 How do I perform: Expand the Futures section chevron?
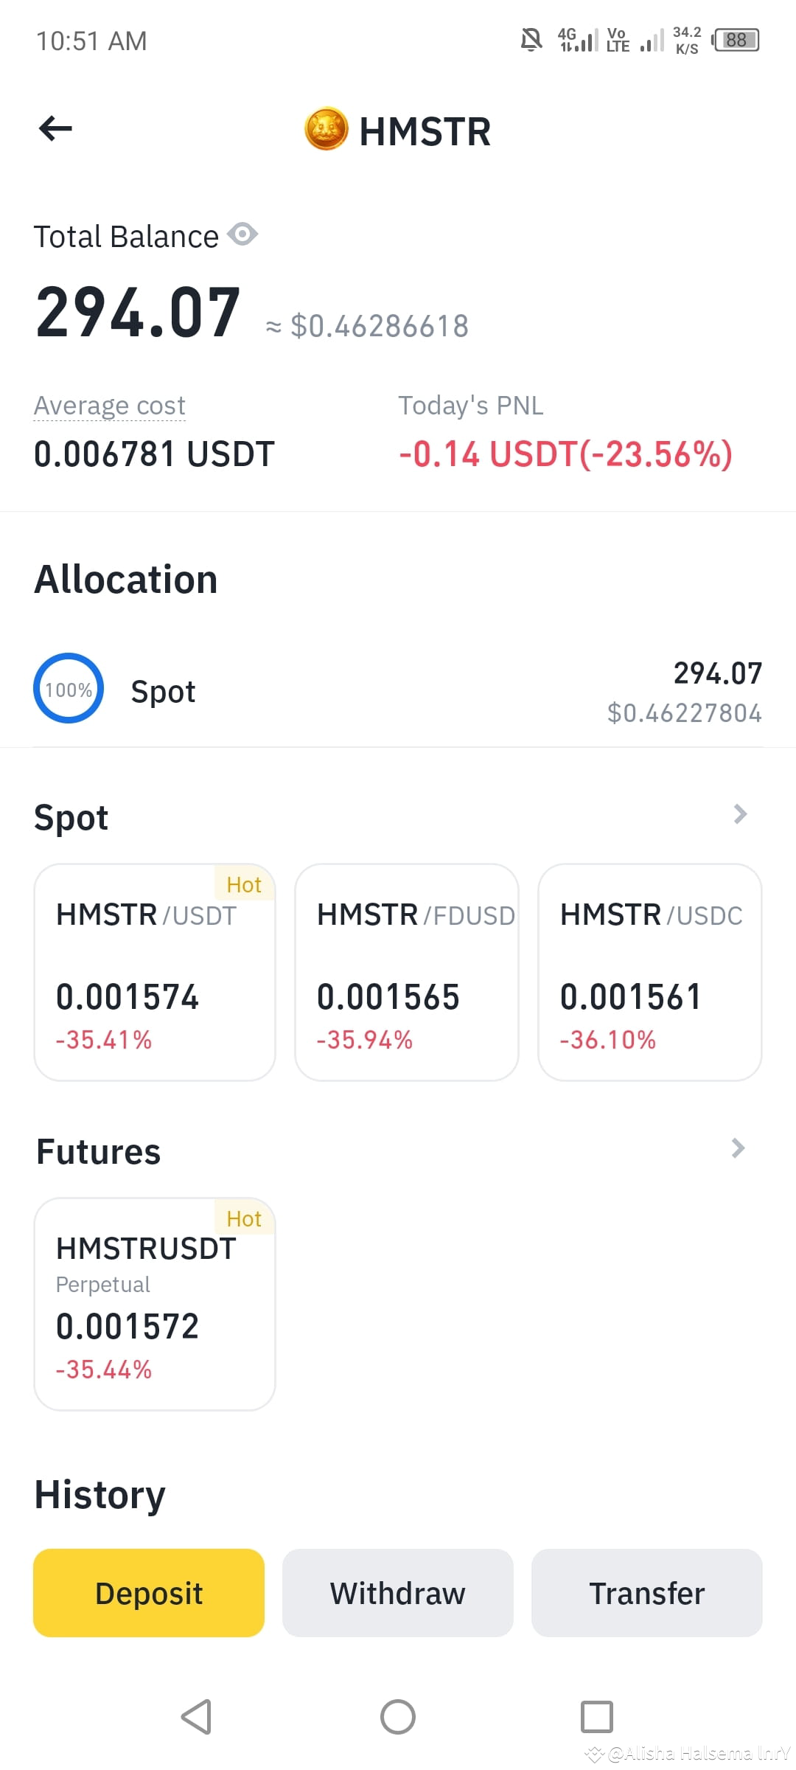click(x=739, y=1148)
